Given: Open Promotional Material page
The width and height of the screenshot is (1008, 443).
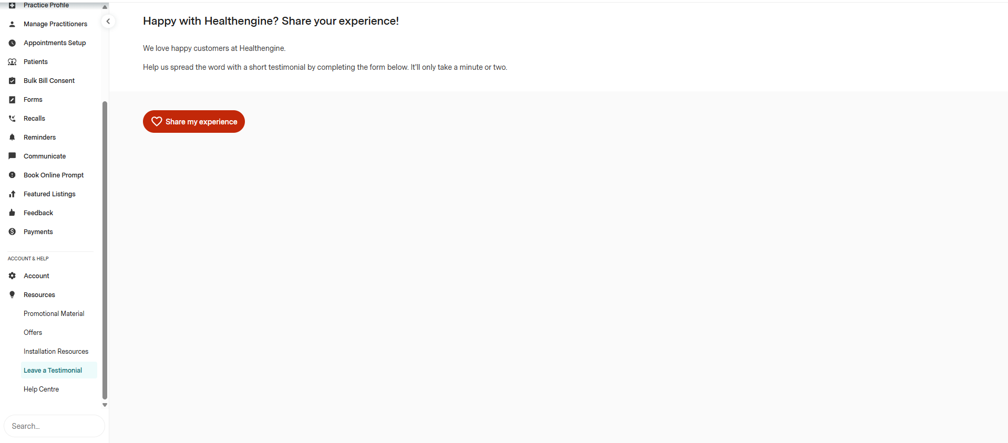Looking at the screenshot, I should 54,314.
